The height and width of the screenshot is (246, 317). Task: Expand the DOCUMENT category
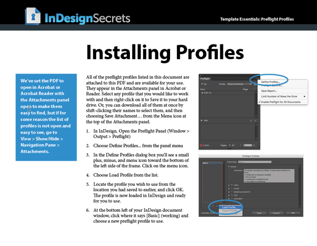(x=229, y=199)
